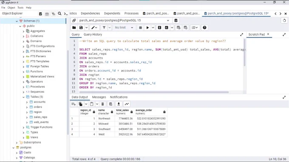
Task: Collapse the Tables (5) tree node
Action: tap(23, 97)
